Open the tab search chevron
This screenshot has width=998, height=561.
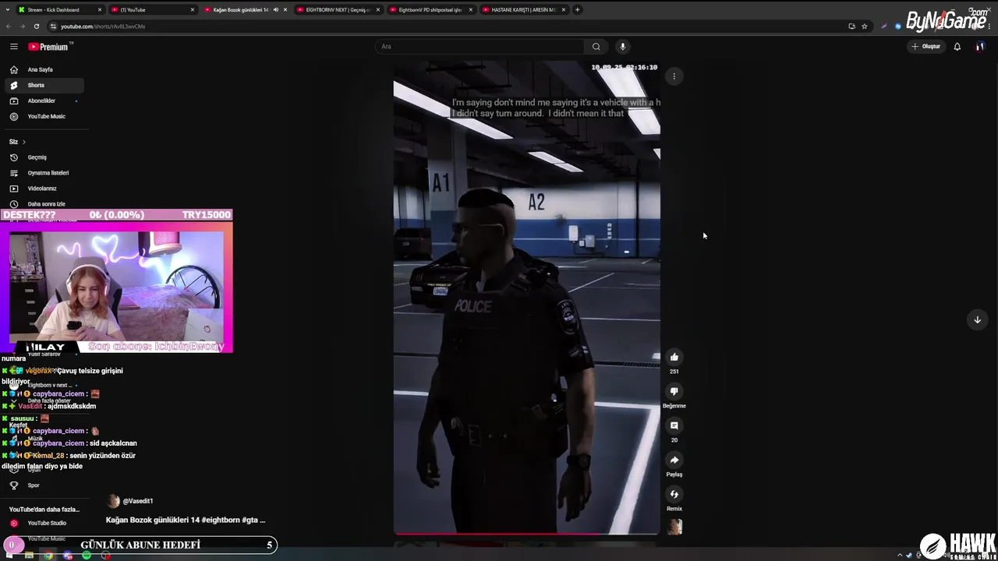pos(7,9)
